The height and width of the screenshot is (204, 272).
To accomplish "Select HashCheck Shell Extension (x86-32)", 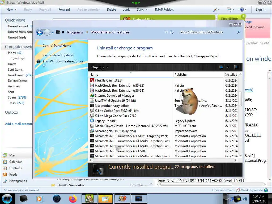I will tap(164, 86).
